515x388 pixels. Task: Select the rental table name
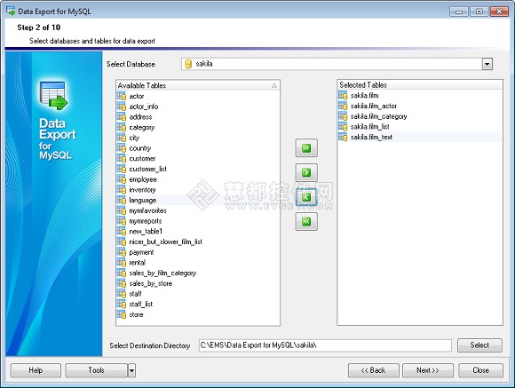coord(137,263)
